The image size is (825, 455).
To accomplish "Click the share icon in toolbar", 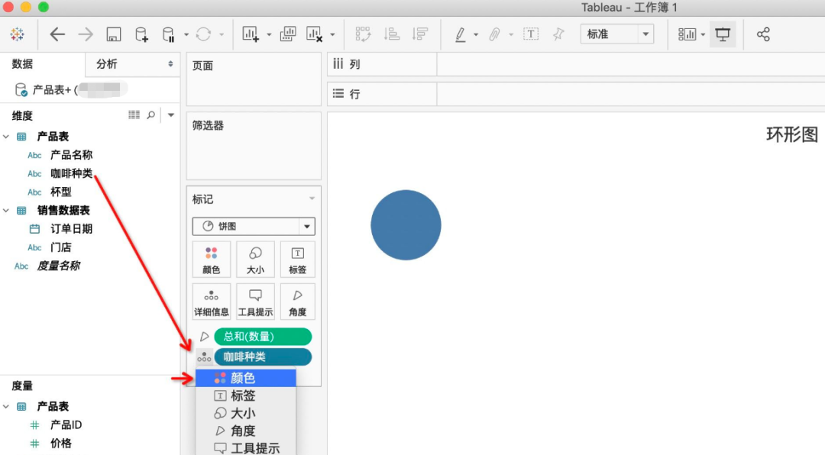I will pyautogui.click(x=762, y=34).
